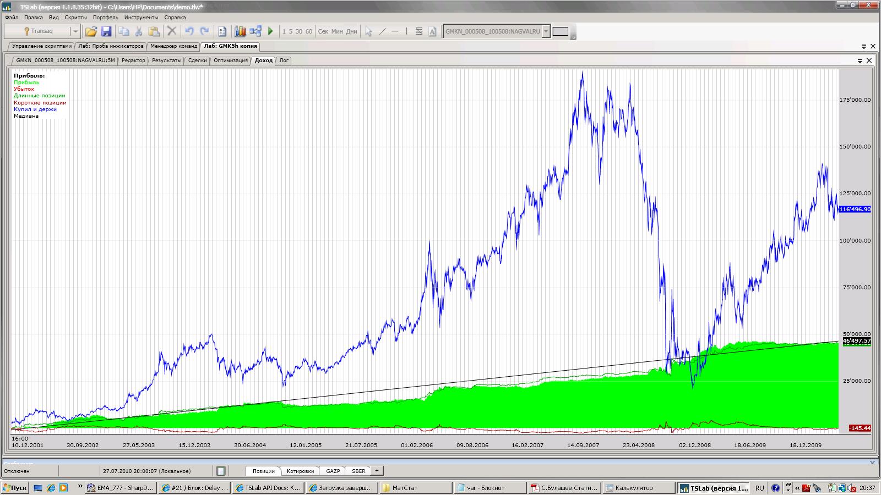Viewport: 881px width, 495px height.
Task: Set the 1-minute timeframe
Action: click(284, 31)
